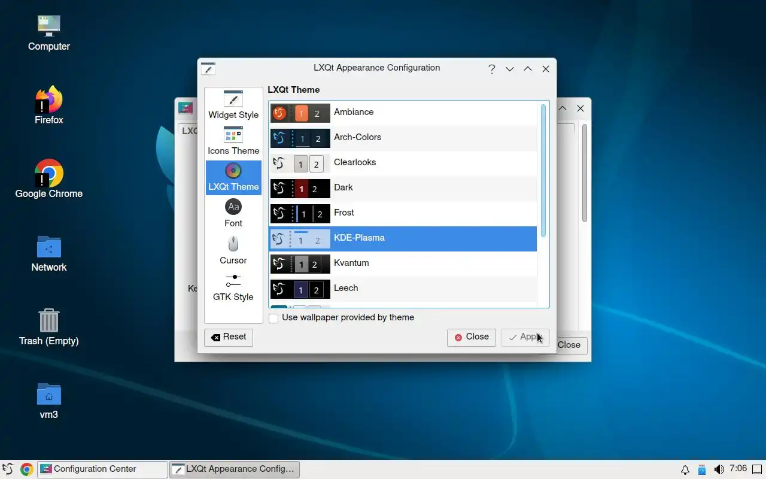Screen dimensions: 766x479
Task: Click the removable media tray icon
Action: point(702,469)
